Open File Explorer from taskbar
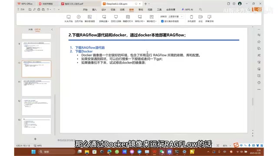278x156 pixels. point(87,152)
